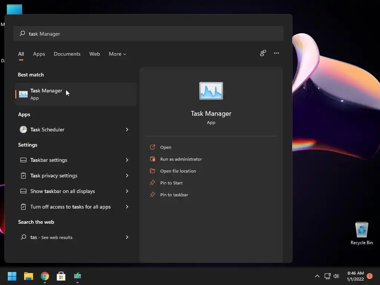Choose Run as administrator
The height and width of the screenshot is (285, 380).
coord(181,159)
